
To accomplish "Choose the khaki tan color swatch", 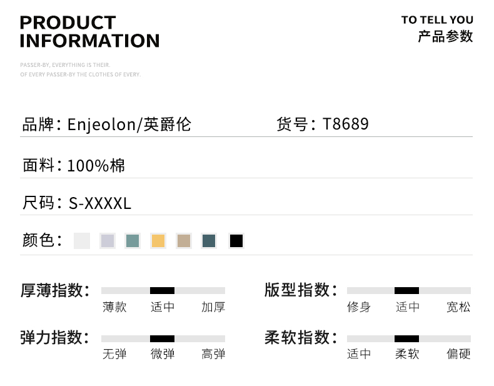I will [183, 241].
